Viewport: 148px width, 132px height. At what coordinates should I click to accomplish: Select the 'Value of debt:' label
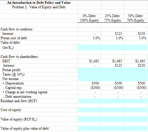point(10,43)
